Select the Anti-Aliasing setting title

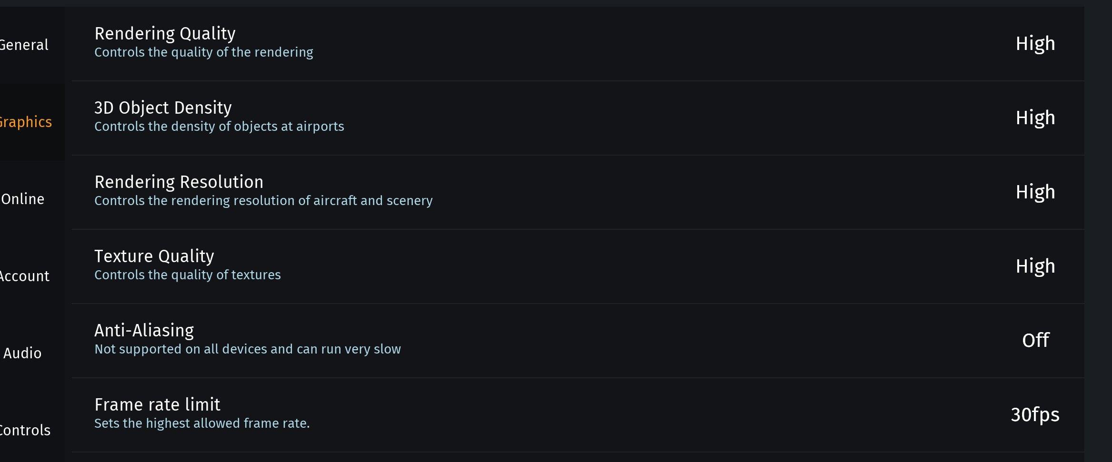click(x=144, y=331)
